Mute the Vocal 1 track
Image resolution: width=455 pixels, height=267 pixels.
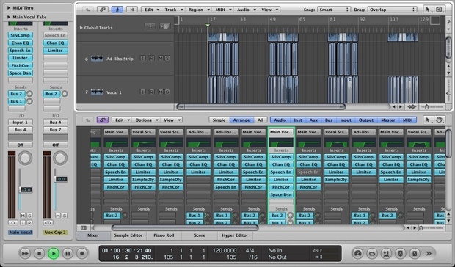pyautogui.click(x=161, y=92)
